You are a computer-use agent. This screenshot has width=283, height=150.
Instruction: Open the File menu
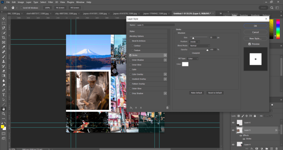pos(8,2)
